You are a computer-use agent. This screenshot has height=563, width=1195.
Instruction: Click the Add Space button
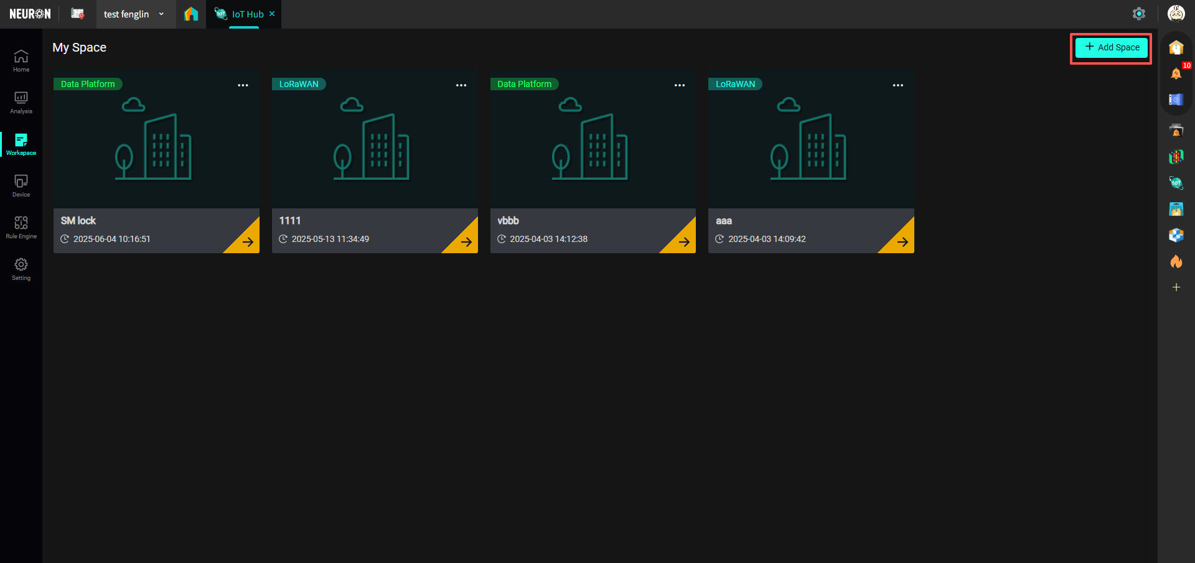coord(1111,47)
